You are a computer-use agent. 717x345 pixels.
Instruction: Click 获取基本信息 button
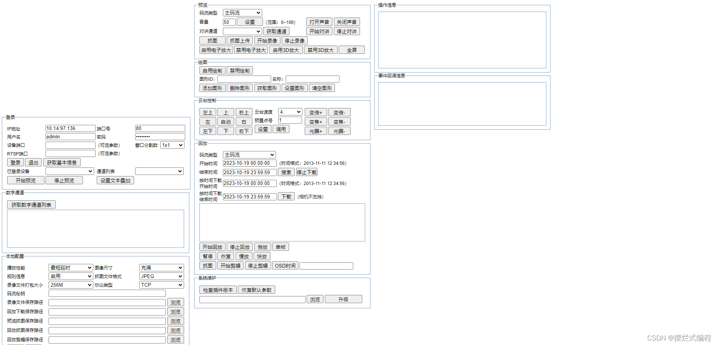tap(62, 163)
